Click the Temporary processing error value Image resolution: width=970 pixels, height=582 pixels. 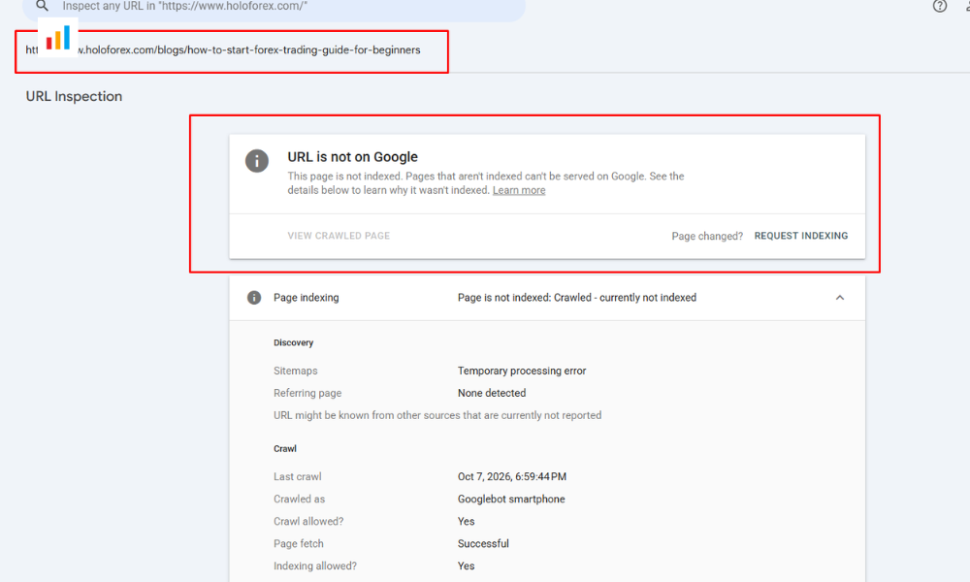coord(522,371)
